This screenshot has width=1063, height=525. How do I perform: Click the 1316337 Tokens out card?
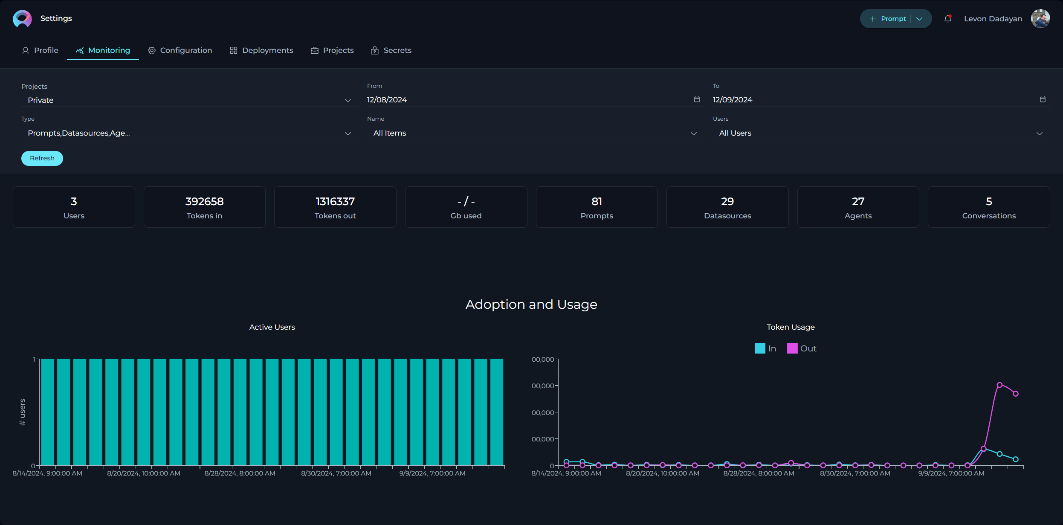(x=335, y=207)
